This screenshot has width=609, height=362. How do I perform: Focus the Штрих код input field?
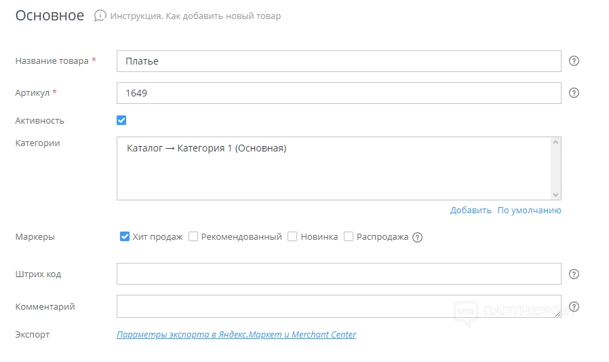coord(338,274)
